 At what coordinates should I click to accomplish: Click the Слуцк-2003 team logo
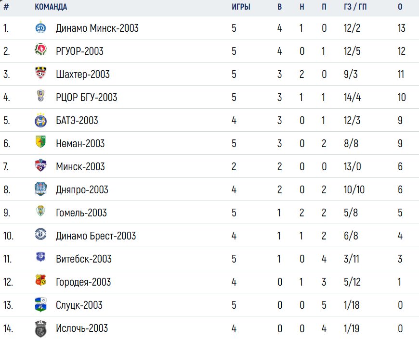[40, 304]
